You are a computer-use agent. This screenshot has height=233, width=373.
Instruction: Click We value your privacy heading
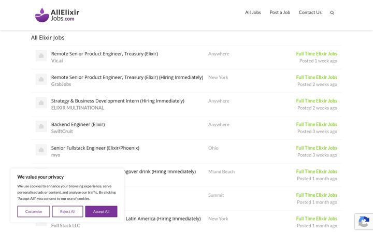point(40,177)
